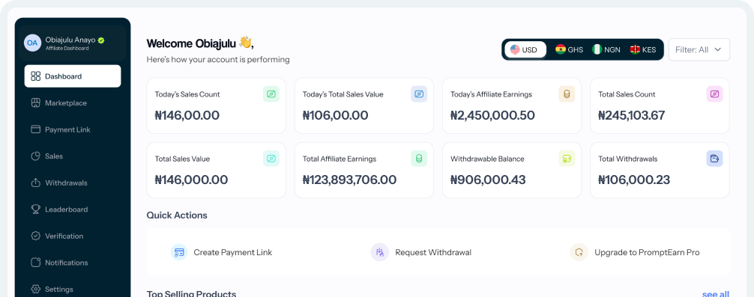Click Request Withdrawal quick action
This screenshot has height=297, width=754.
(x=421, y=252)
